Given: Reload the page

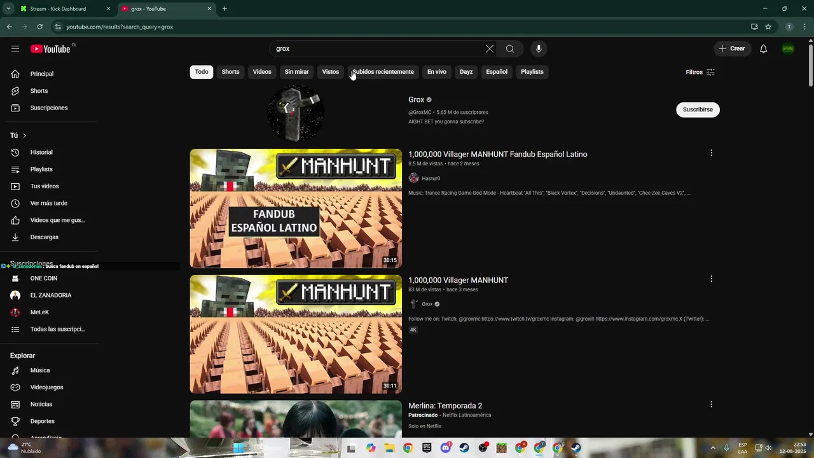Looking at the screenshot, I should [x=39, y=27].
